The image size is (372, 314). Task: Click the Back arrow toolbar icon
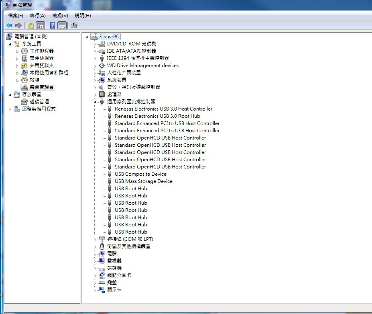pos(9,25)
